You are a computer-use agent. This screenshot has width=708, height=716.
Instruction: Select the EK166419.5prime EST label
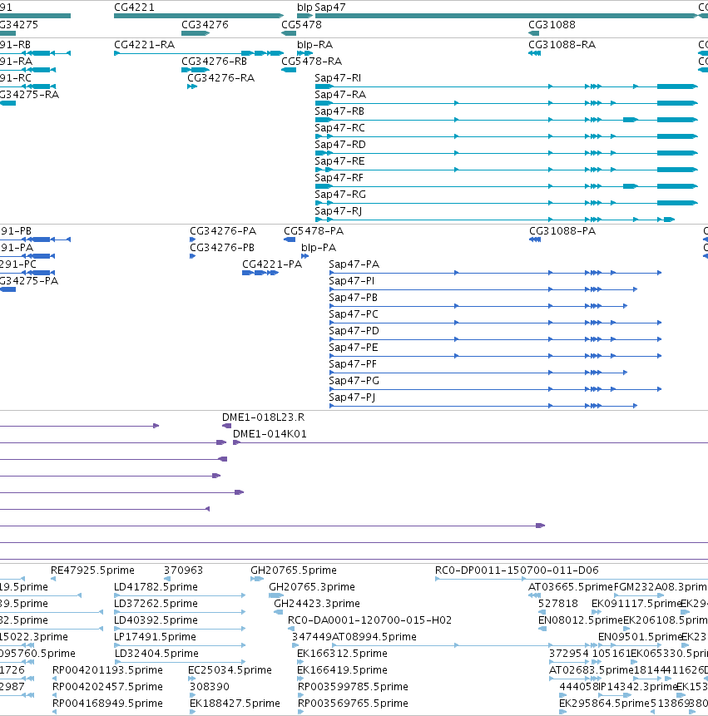click(x=342, y=670)
